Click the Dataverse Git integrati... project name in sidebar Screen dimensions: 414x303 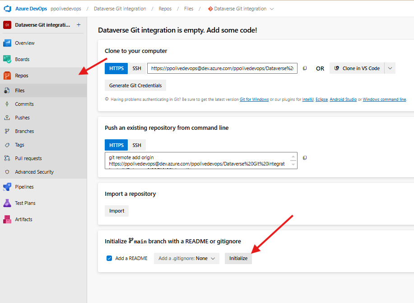pos(42,25)
